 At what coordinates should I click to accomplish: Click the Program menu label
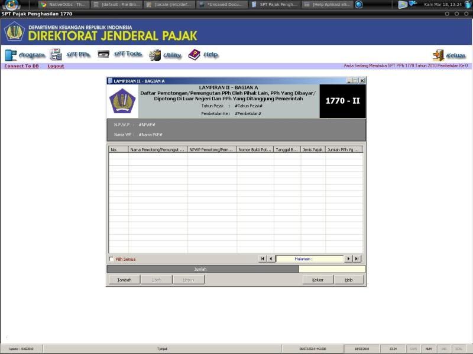[x=32, y=55]
